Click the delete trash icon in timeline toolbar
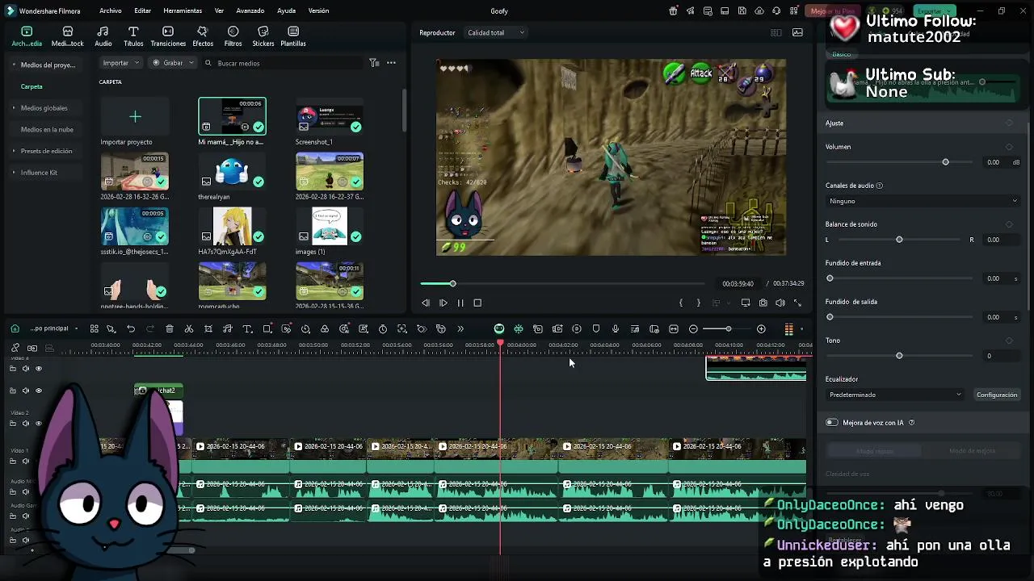This screenshot has height=581, width=1034. (170, 329)
